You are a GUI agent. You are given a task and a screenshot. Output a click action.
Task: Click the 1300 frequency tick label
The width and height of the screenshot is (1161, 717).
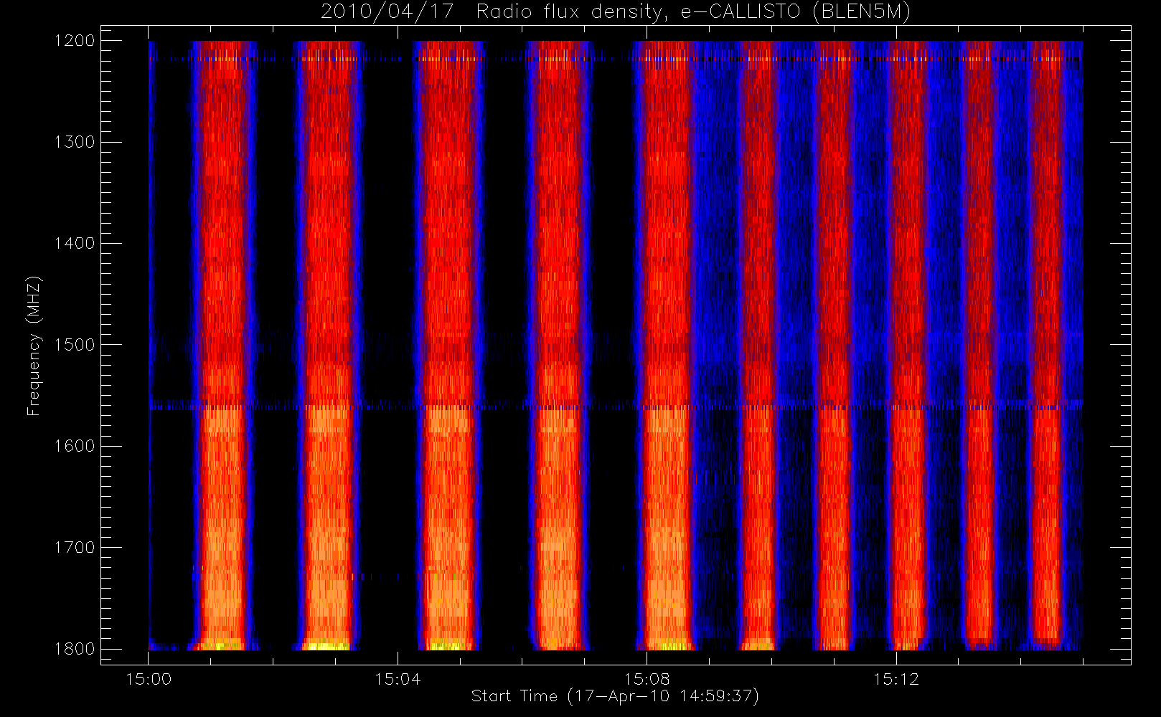(75, 142)
